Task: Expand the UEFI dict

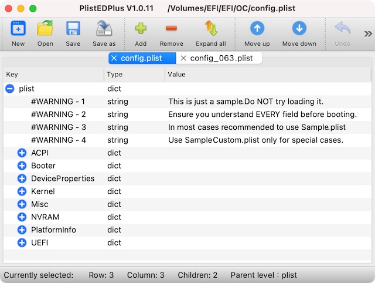Action: click(x=22, y=242)
